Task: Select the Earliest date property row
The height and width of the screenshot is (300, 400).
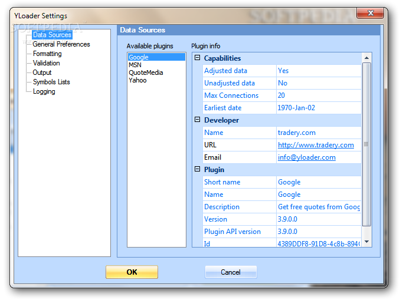Action: (282, 107)
